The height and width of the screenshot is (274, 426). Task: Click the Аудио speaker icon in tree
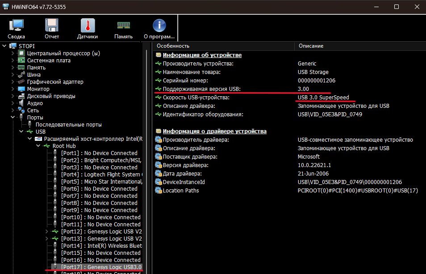tap(21, 103)
